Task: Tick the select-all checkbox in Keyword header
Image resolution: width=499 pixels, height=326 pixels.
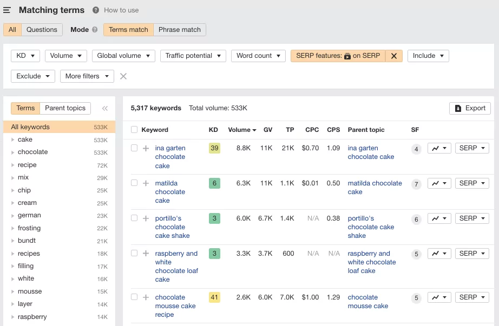Action: [x=134, y=130]
